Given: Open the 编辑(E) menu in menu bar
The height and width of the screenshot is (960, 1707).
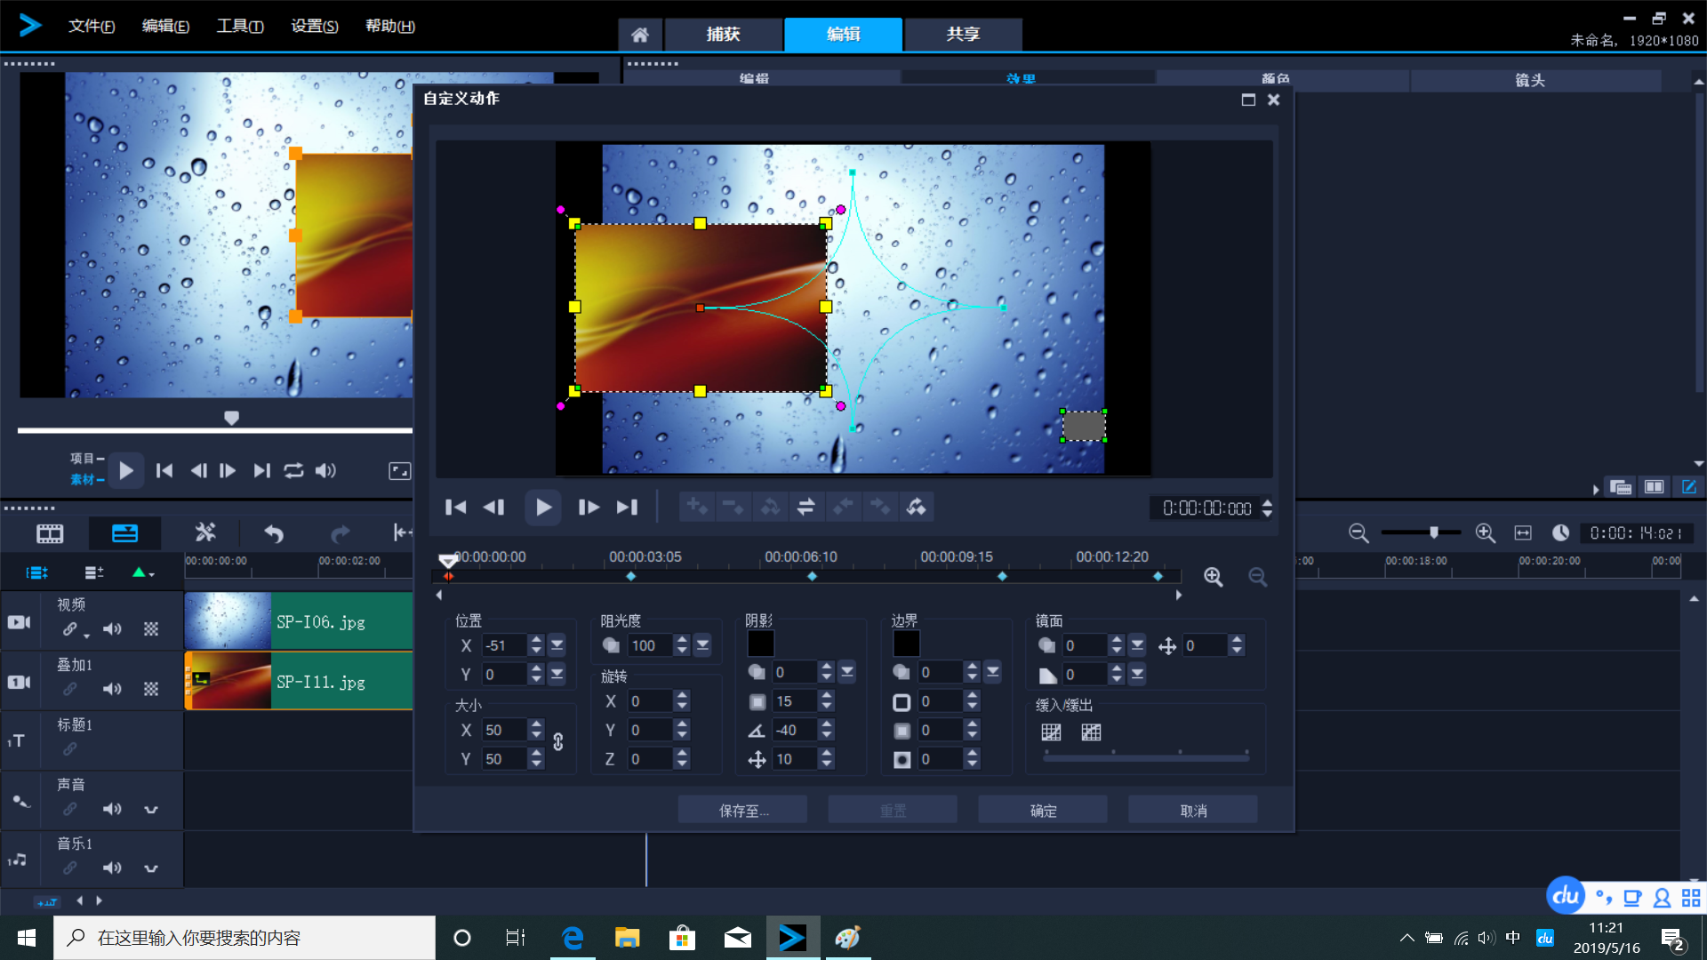Looking at the screenshot, I should [x=166, y=26].
